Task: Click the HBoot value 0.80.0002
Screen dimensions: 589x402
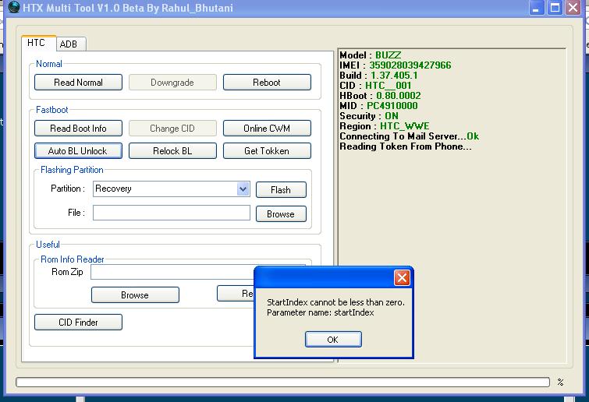Action: [399, 96]
